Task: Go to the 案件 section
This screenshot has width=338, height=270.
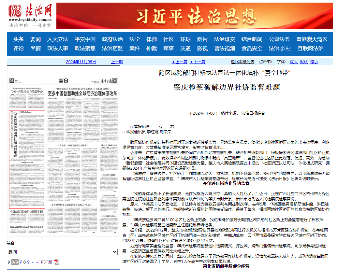Action: point(135,48)
